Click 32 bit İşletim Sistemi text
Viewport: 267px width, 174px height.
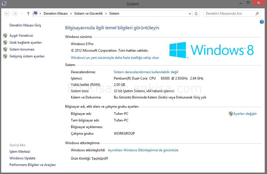pyautogui.click(x=144, y=91)
